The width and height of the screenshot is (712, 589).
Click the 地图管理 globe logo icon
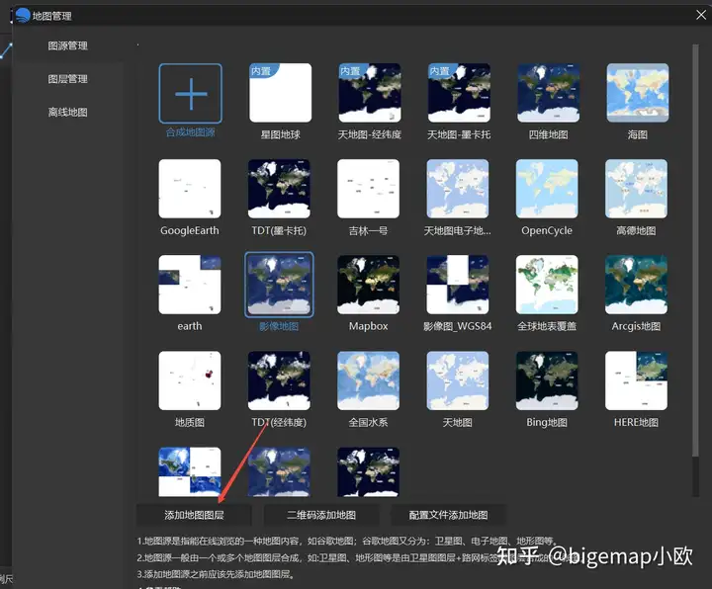click(22, 16)
